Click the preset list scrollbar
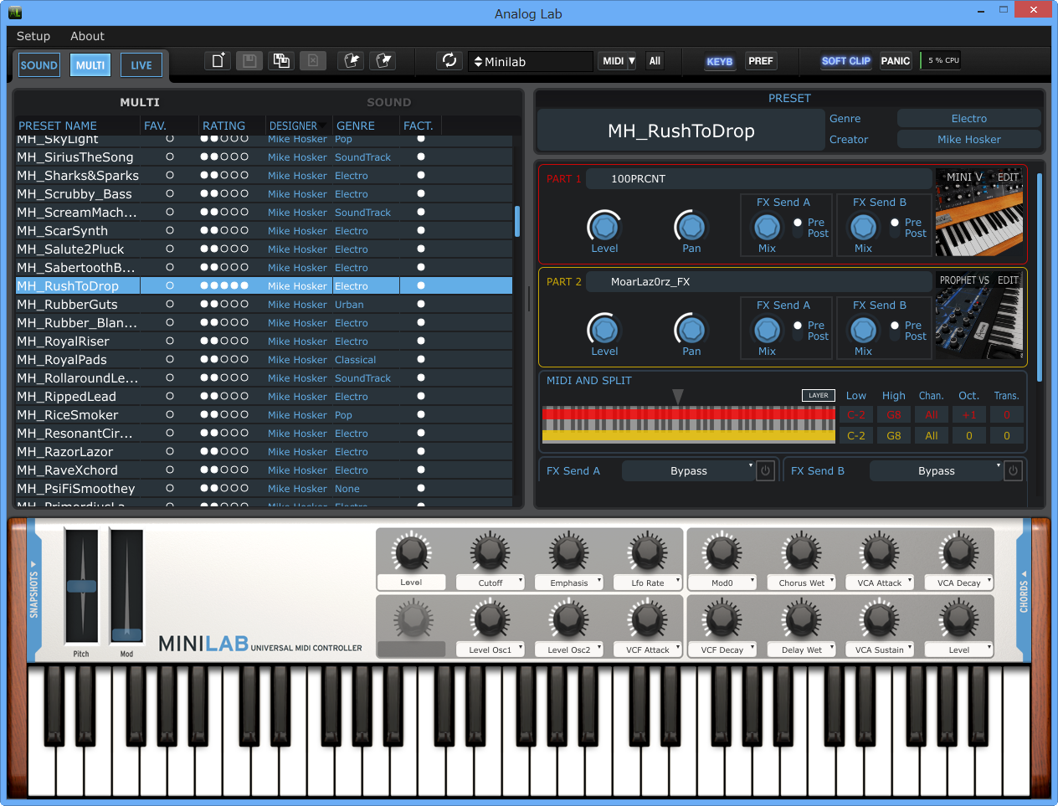The width and height of the screenshot is (1058, 806). pyautogui.click(x=517, y=221)
